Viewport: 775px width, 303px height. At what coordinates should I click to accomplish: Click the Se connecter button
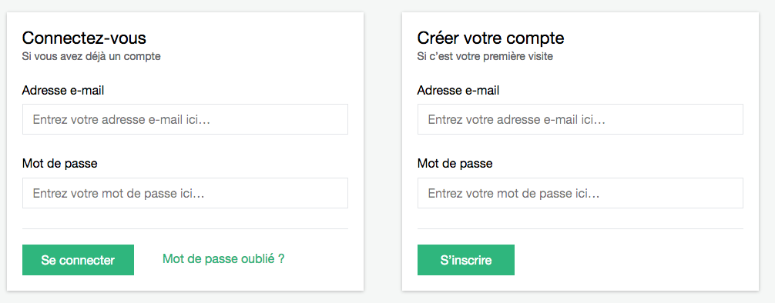click(78, 260)
